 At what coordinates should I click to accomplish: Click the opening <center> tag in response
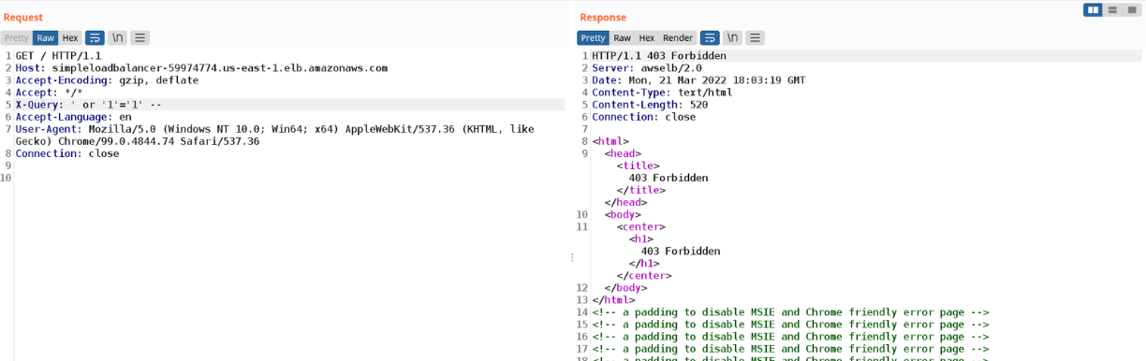coord(641,226)
